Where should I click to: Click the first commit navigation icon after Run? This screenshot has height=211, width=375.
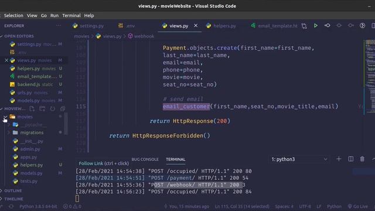[328, 25]
